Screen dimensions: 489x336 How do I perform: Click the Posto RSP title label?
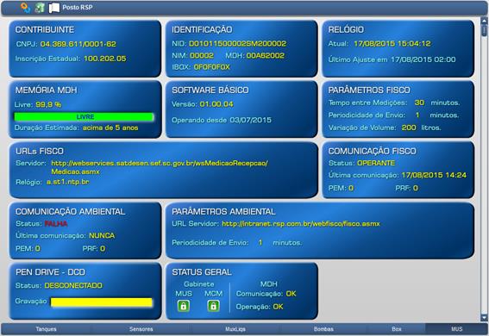(x=78, y=7)
